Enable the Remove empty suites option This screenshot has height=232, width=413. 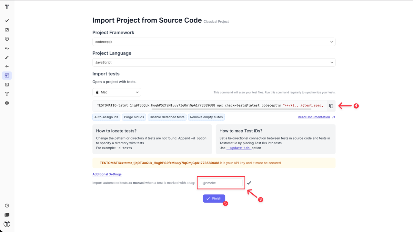[206, 117]
